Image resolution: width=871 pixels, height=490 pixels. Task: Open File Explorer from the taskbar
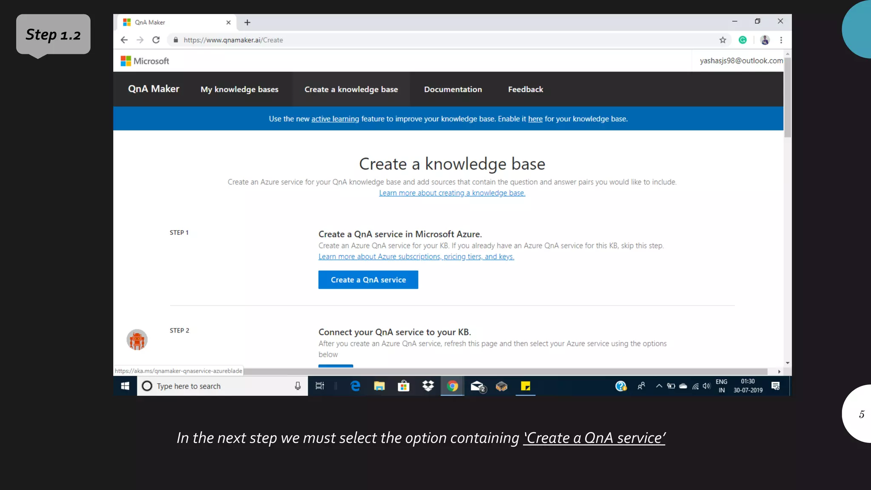pyautogui.click(x=379, y=386)
